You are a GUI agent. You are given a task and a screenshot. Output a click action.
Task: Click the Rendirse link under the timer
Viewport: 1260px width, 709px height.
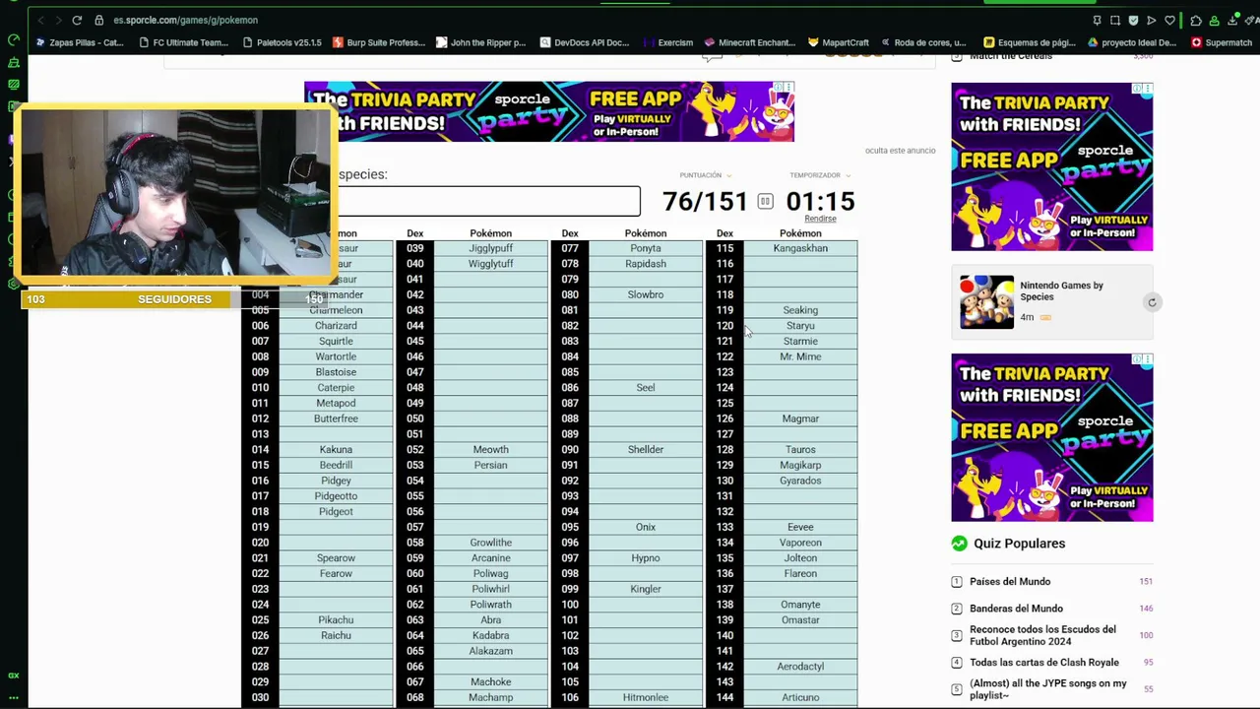click(820, 219)
